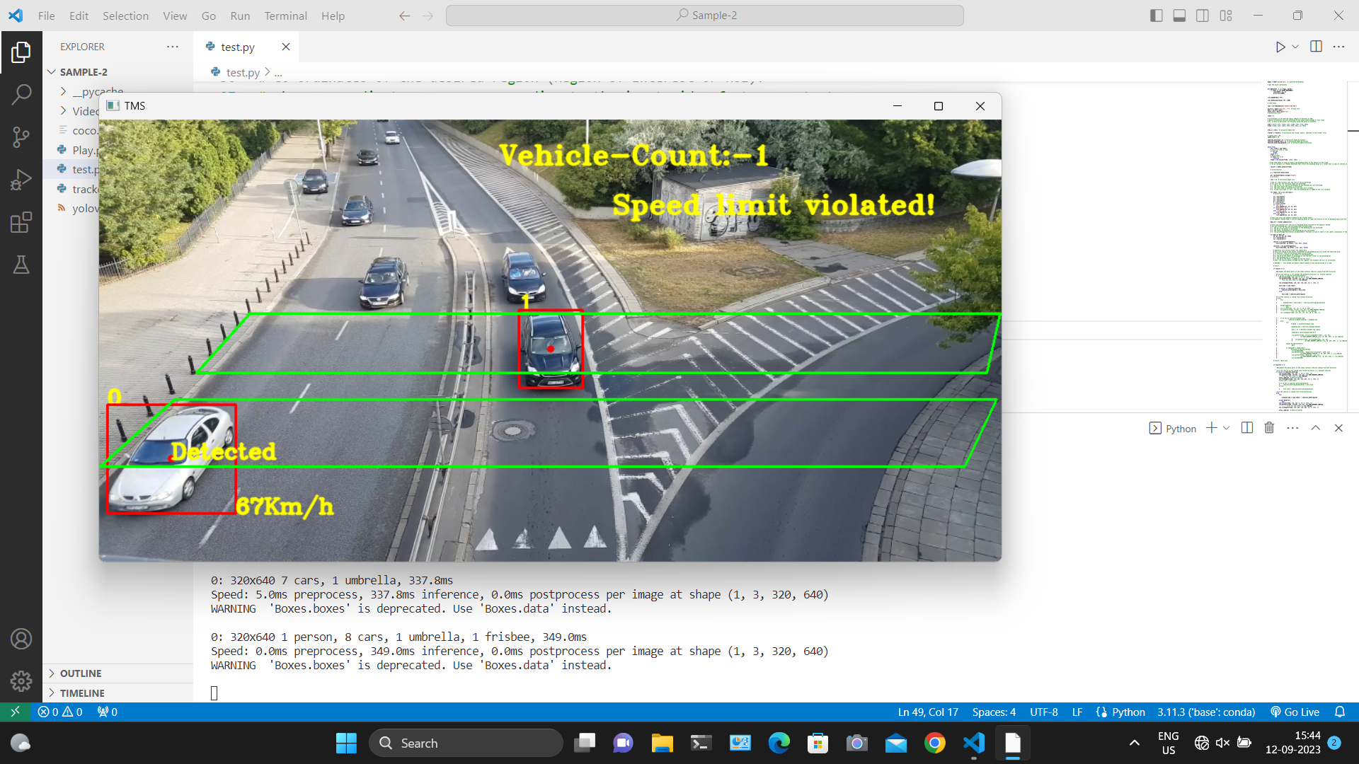Select the Testing flask icon

pos(21,265)
